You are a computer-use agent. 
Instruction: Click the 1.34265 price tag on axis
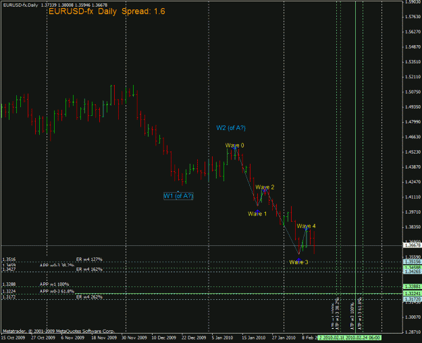click(x=413, y=272)
